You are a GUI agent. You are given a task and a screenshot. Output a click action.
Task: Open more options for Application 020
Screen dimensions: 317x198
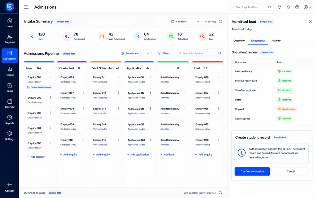point(151,140)
